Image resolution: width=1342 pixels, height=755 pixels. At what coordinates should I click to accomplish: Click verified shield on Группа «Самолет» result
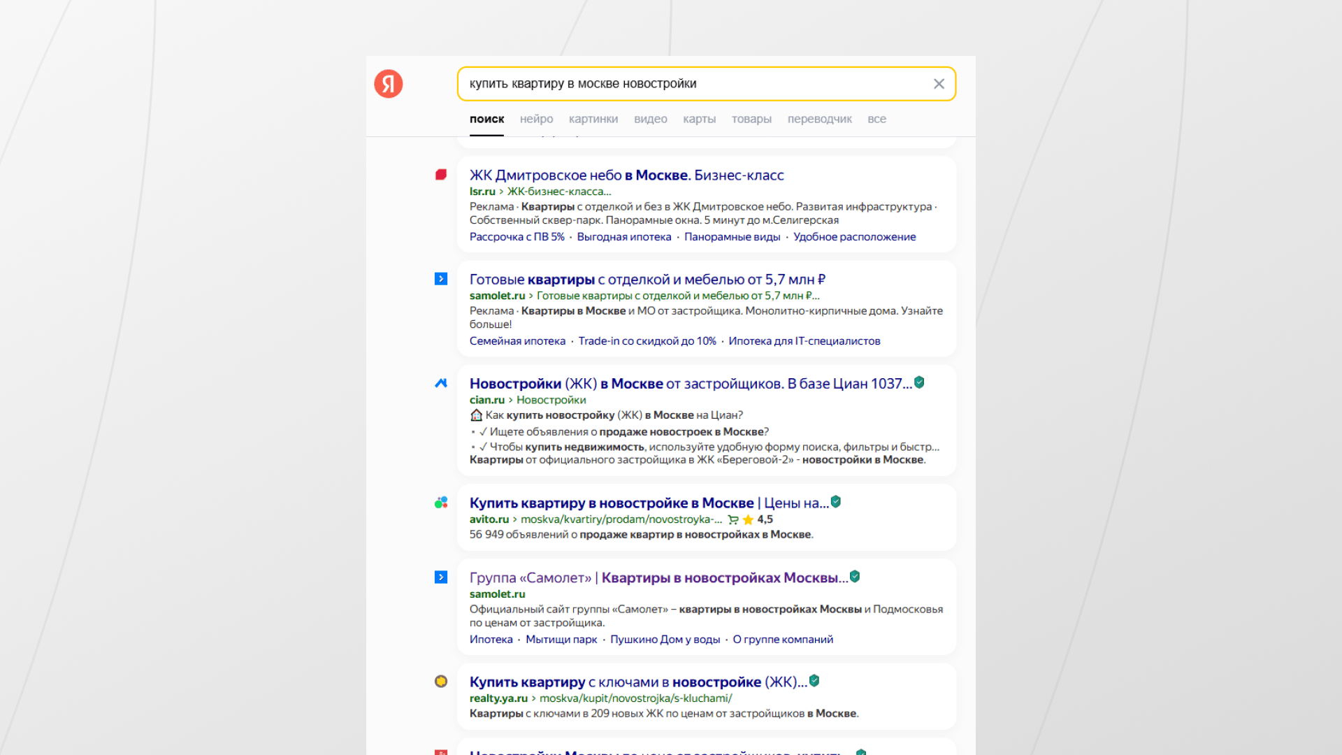[855, 577]
